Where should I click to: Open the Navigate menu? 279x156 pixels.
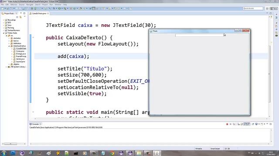coord(30,5)
